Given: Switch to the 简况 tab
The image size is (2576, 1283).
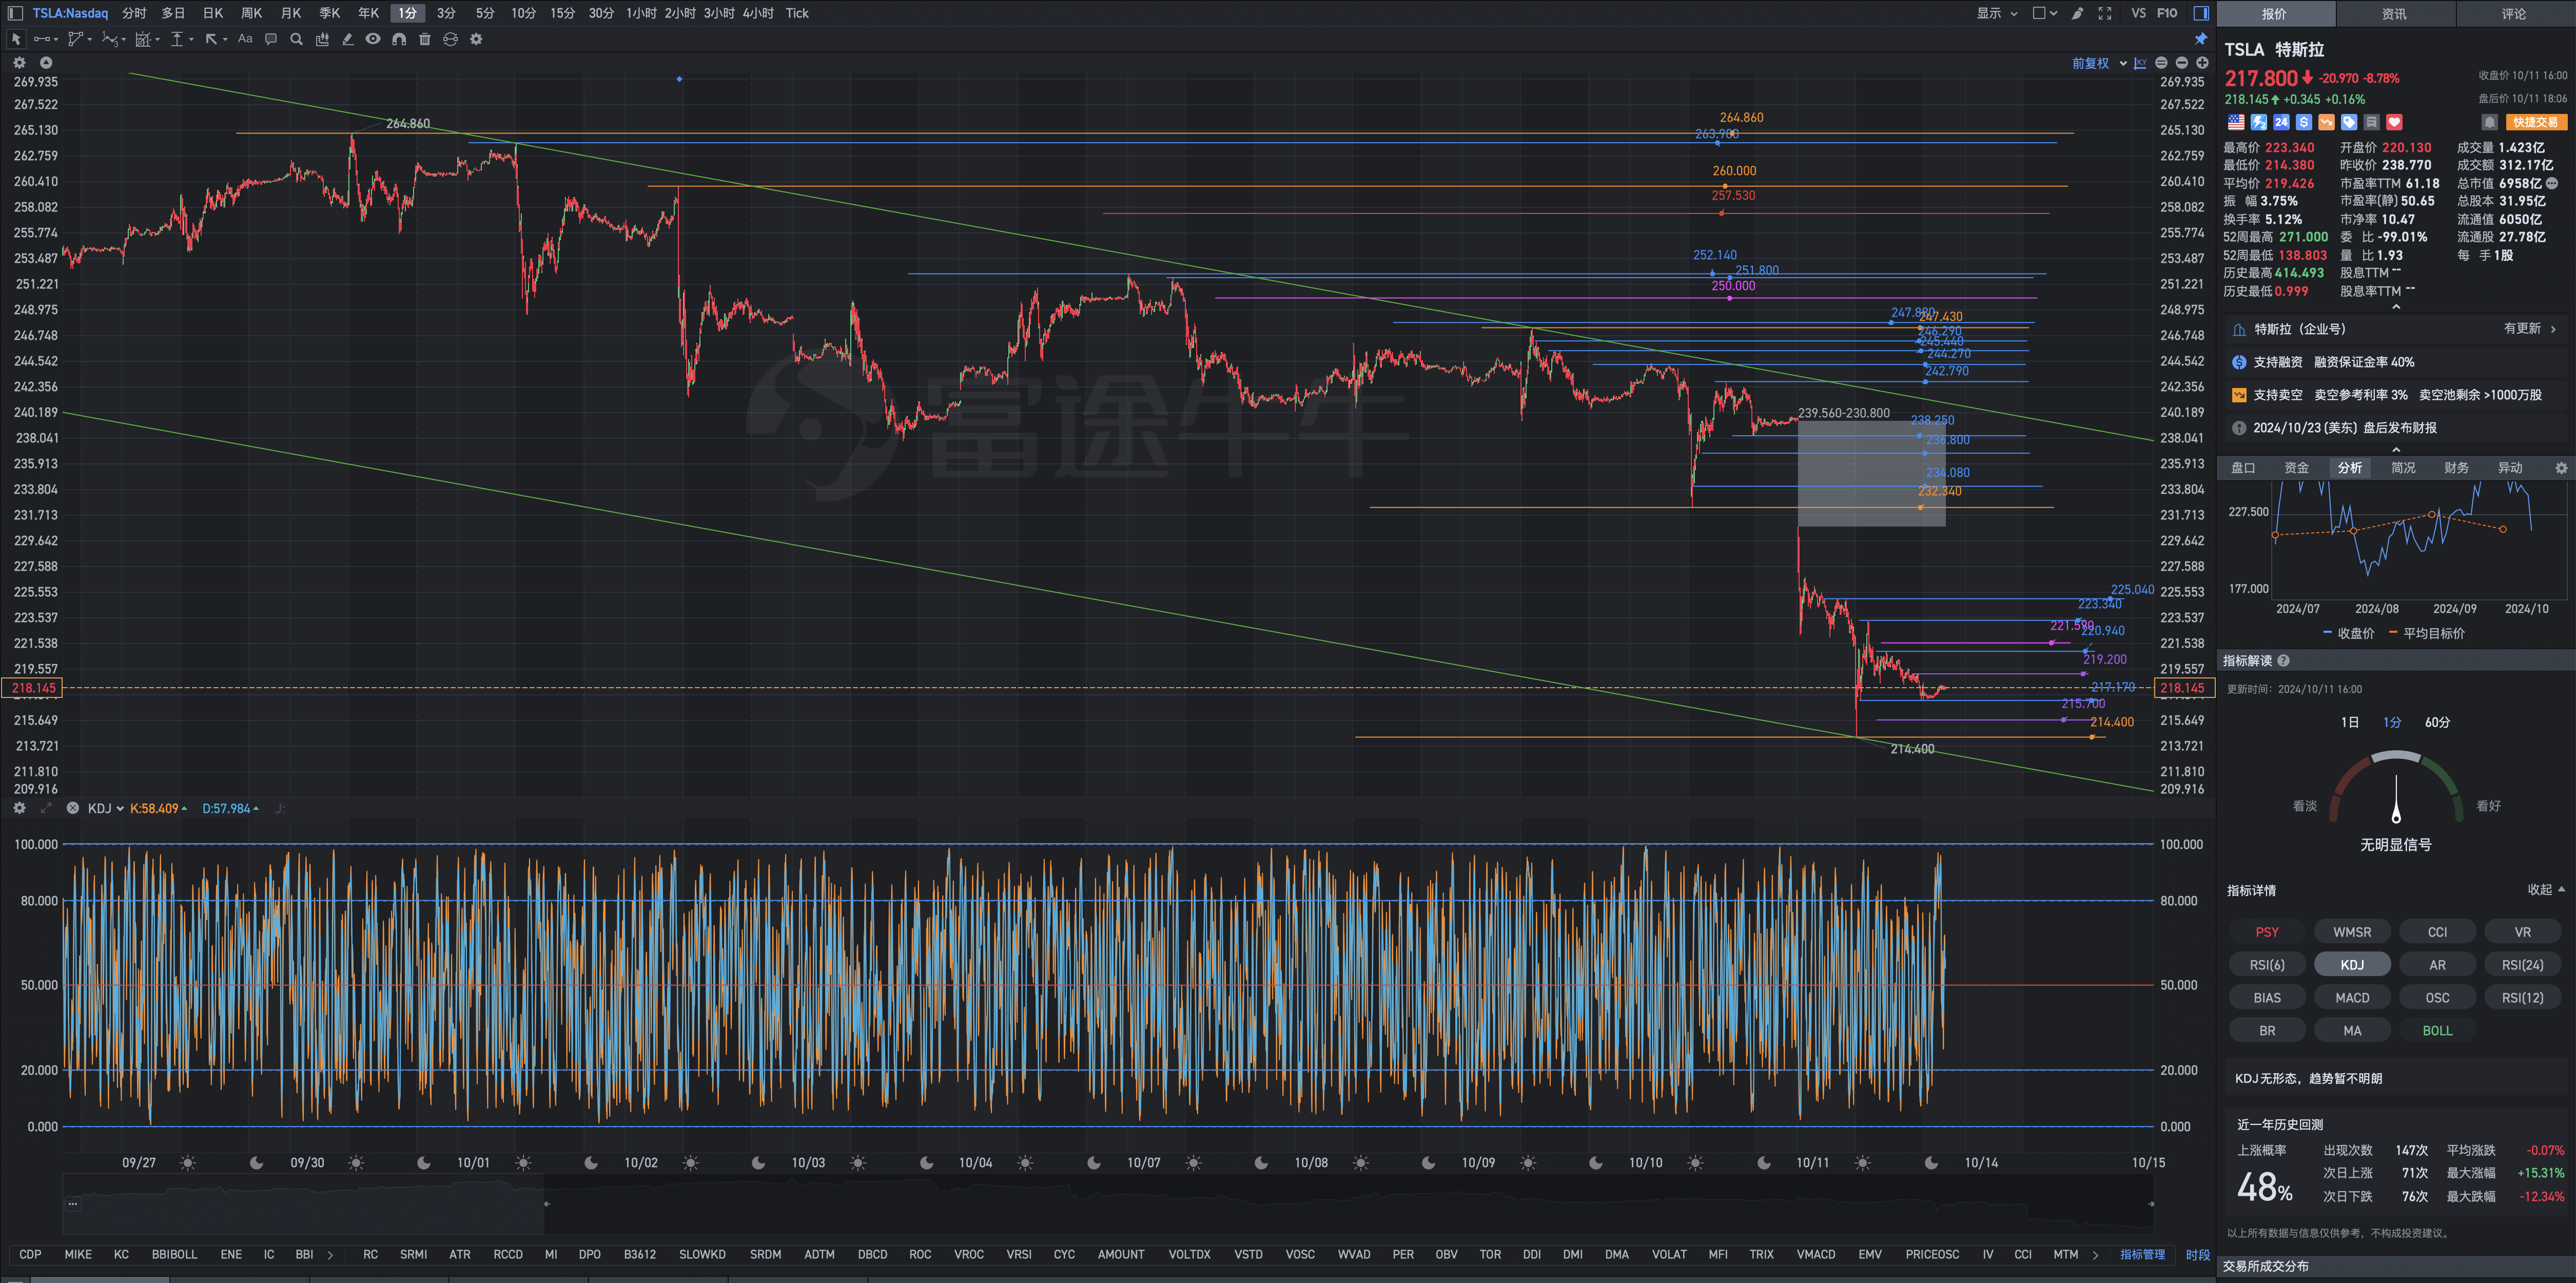Looking at the screenshot, I should [2403, 467].
